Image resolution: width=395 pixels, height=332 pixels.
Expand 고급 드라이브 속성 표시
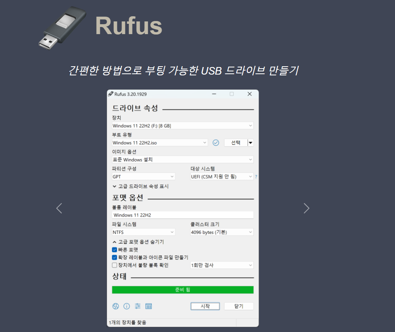click(141, 186)
